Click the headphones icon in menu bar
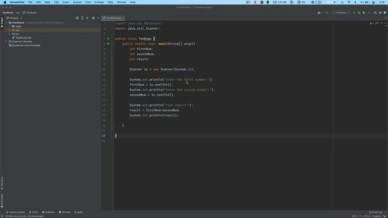388x218 pixels. 342,2
